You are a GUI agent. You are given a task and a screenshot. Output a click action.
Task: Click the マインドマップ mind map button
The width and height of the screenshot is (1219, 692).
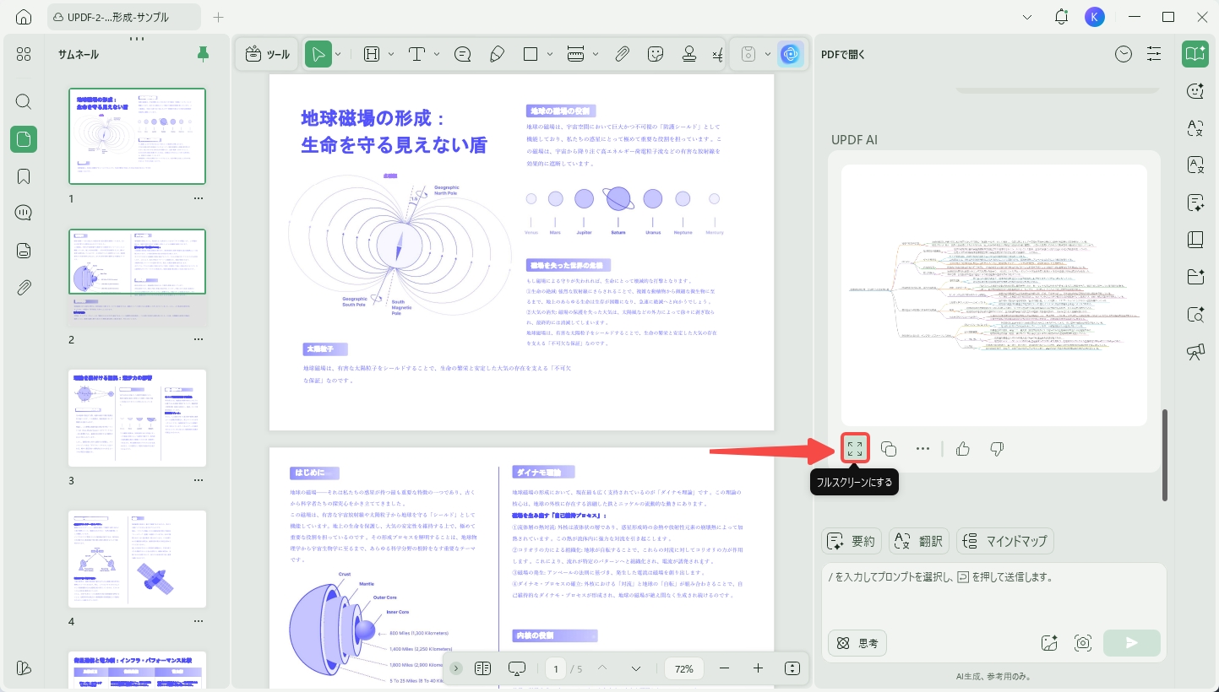click(x=1005, y=541)
